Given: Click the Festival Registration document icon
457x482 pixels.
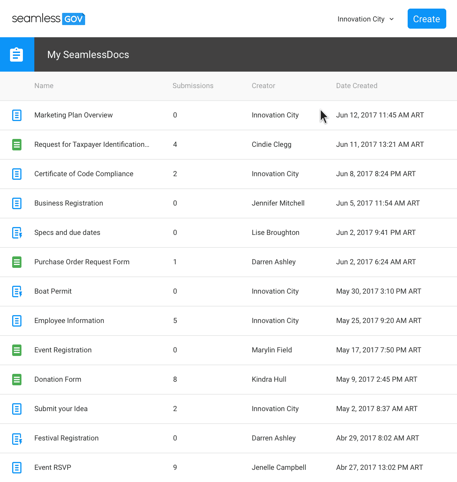Looking at the screenshot, I should 17,438.
